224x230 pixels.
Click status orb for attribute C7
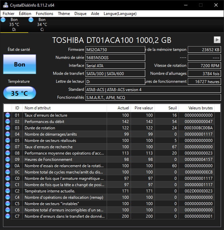8,216
